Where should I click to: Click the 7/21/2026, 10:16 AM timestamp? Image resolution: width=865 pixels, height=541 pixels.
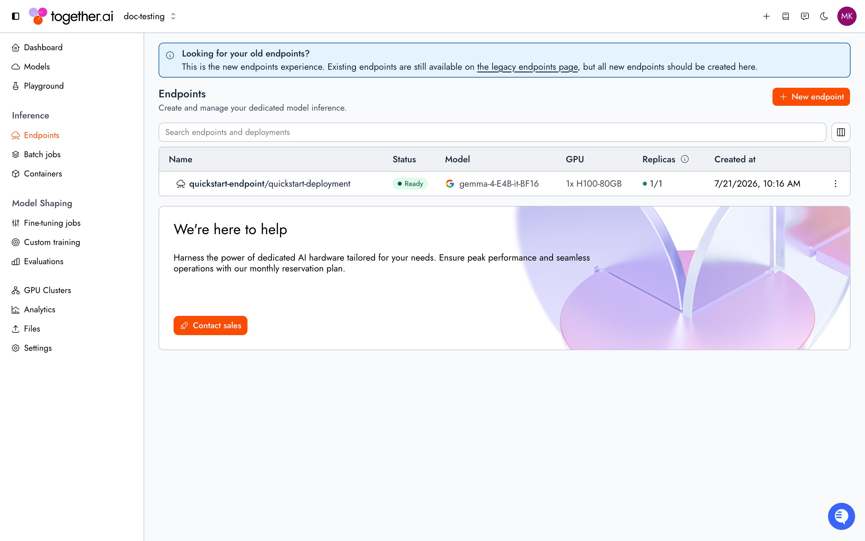coord(757,184)
